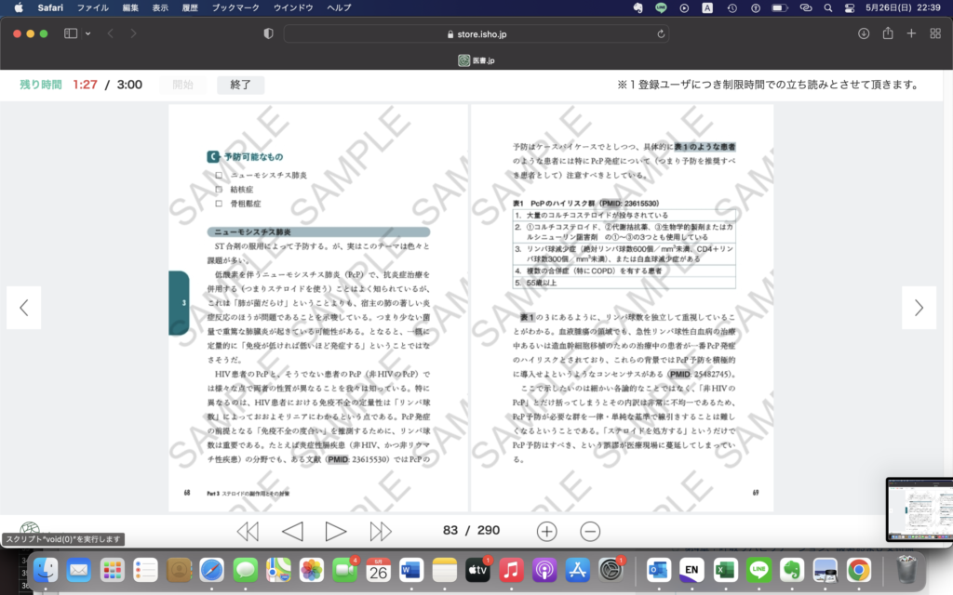Open the 履歴 menu in menu bar
Viewport: 953px width, 595px height.
pos(189,7)
